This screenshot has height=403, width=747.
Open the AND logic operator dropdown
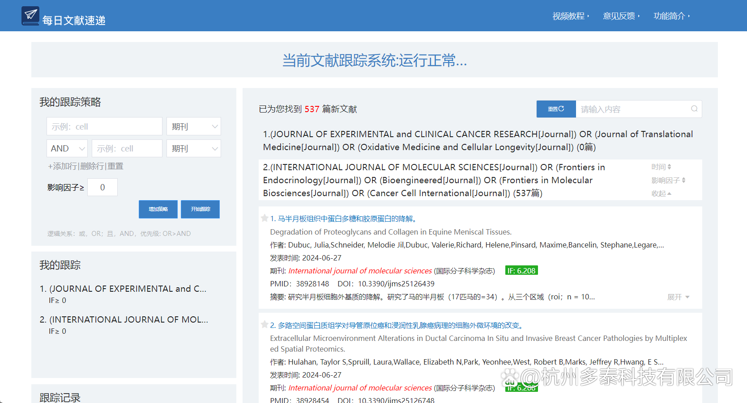point(67,148)
